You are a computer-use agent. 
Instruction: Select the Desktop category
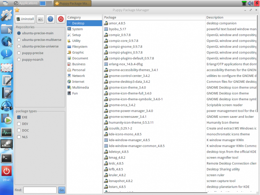pyautogui.click(x=85, y=23)
